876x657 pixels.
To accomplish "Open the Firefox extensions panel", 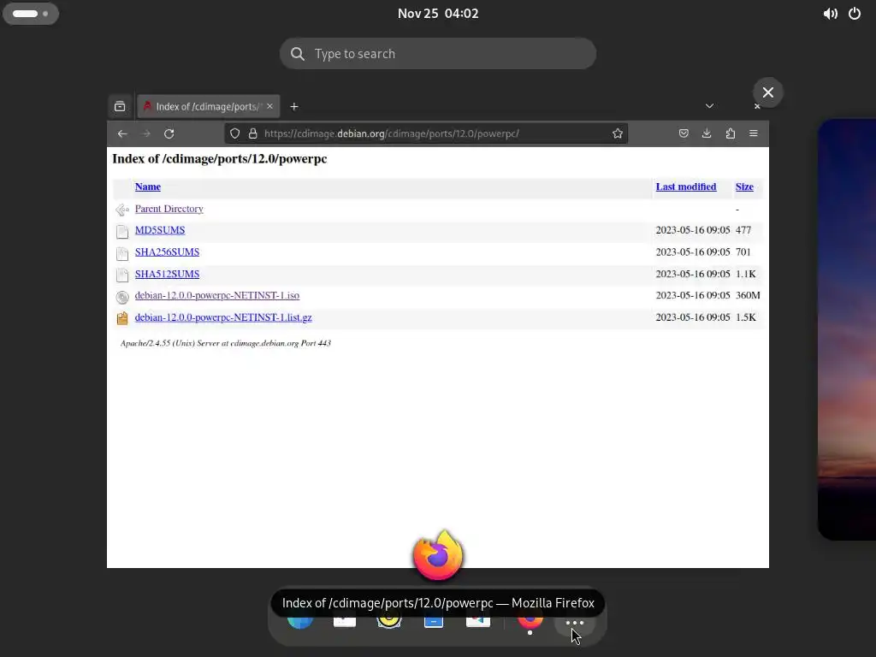I will 731,133.
